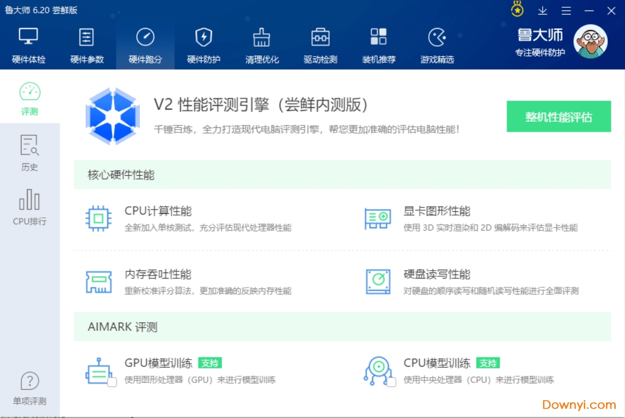Open 硬件参数 hardware parameters
625x418 pixels.
point(86,44)
